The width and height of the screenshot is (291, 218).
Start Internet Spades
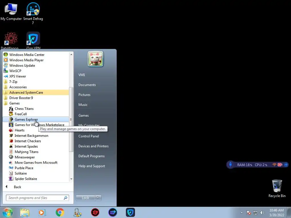(36, 146)
